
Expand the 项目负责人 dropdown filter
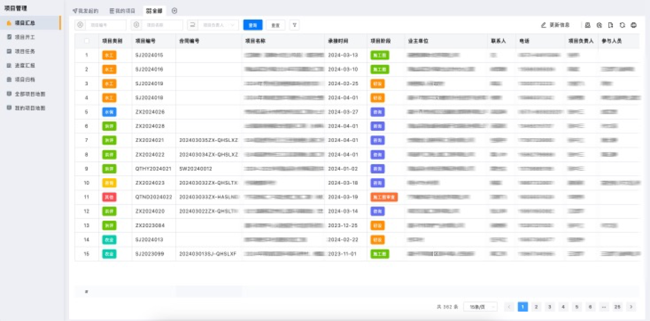click(218, 25)
